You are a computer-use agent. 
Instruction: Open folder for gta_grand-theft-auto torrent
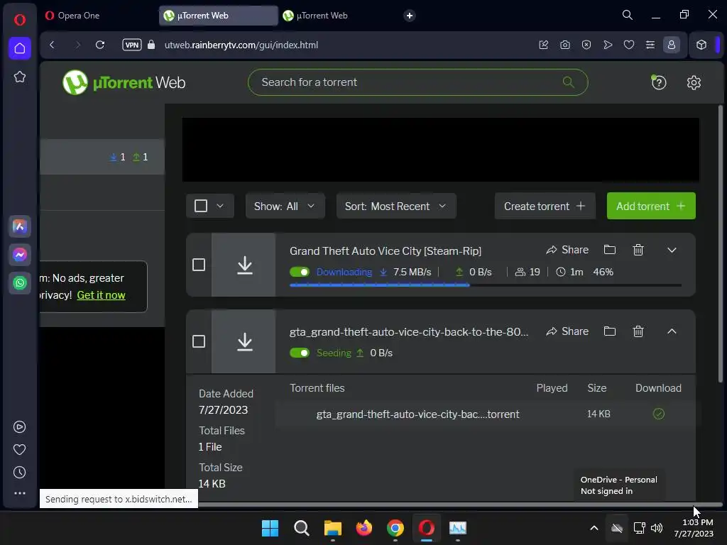pyautogui.click(x=610, y=331)
